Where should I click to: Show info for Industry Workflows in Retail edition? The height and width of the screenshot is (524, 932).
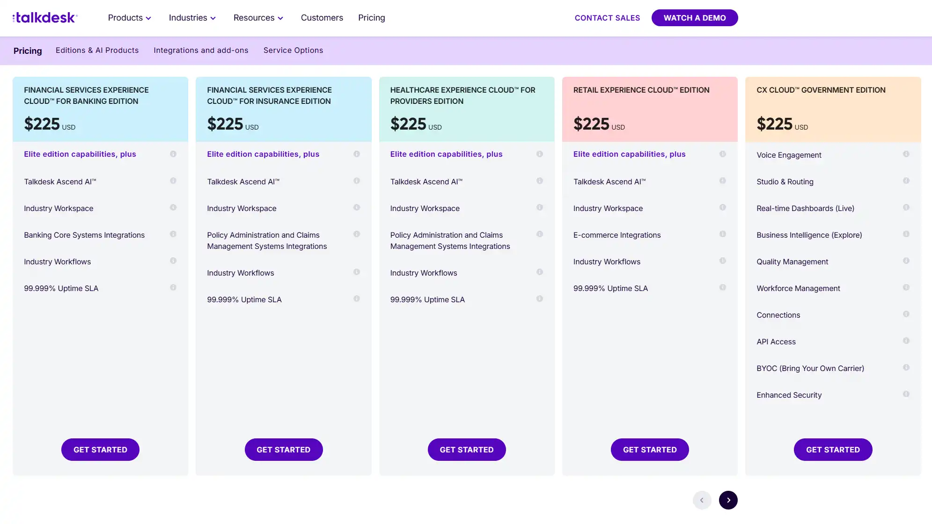pyautogui.click(x=723, y=261)
